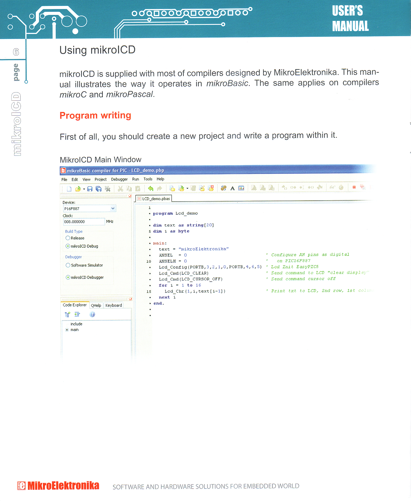Viewport: 411px width, 501px height.
Task: Click the Clock frequency input field
Action: pos(84,222)
